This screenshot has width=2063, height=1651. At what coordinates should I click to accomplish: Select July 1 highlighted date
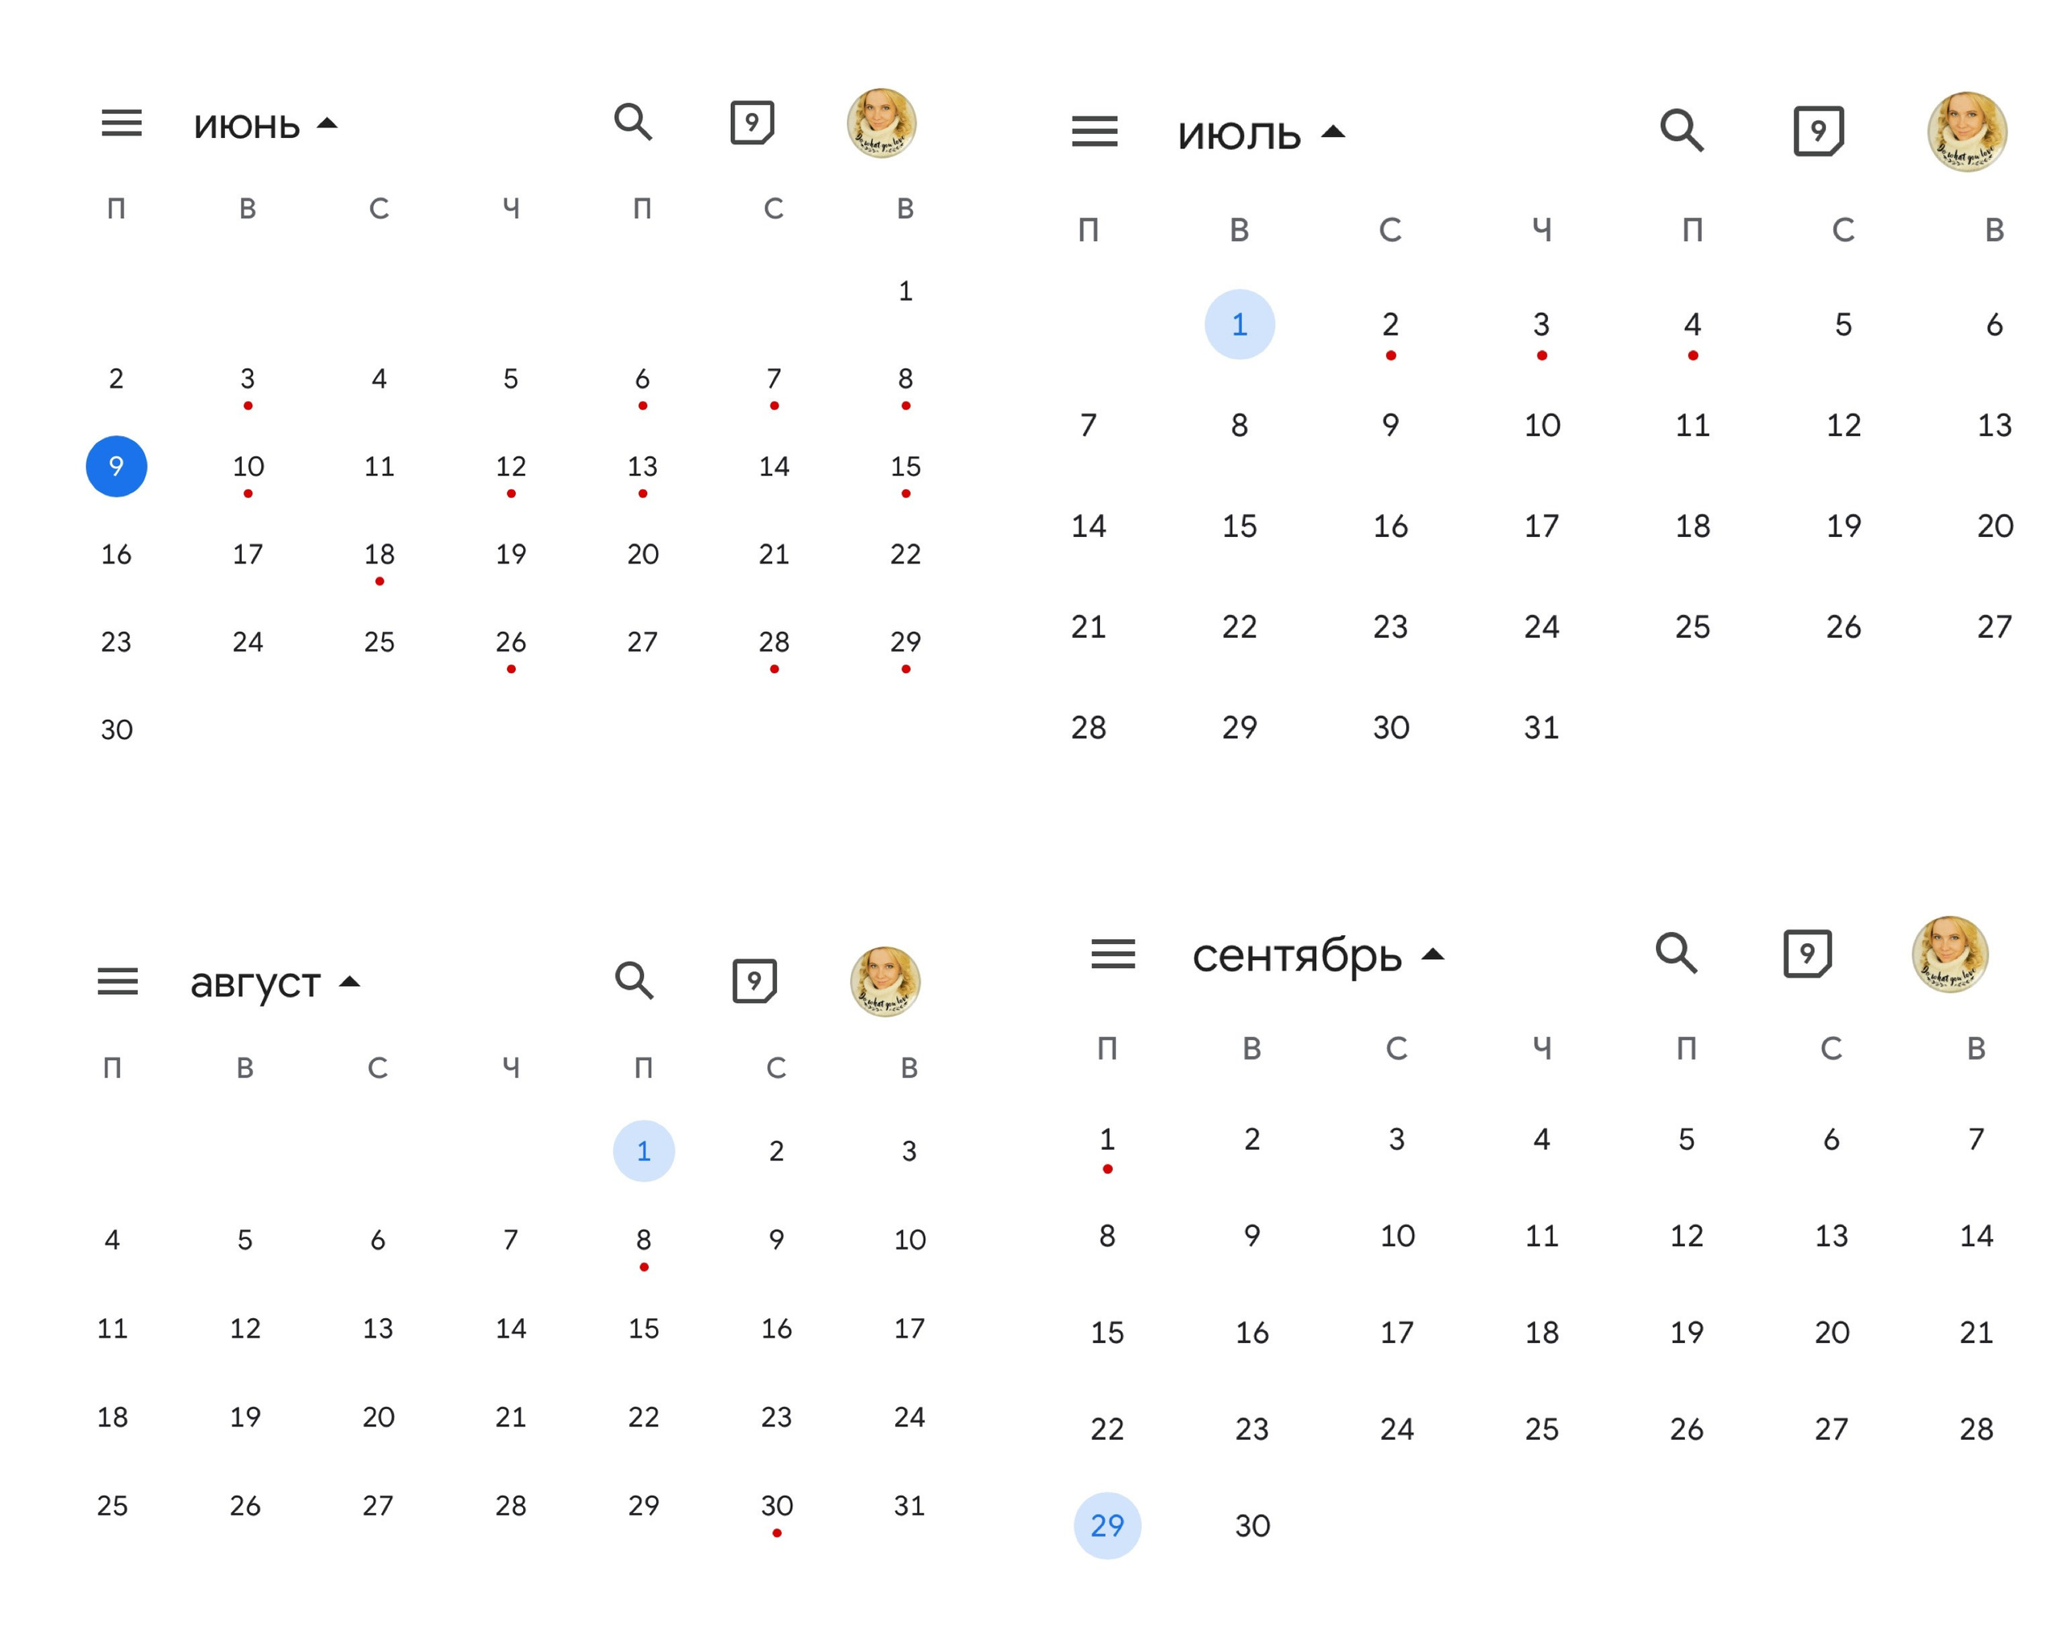tap(1239, 324)
